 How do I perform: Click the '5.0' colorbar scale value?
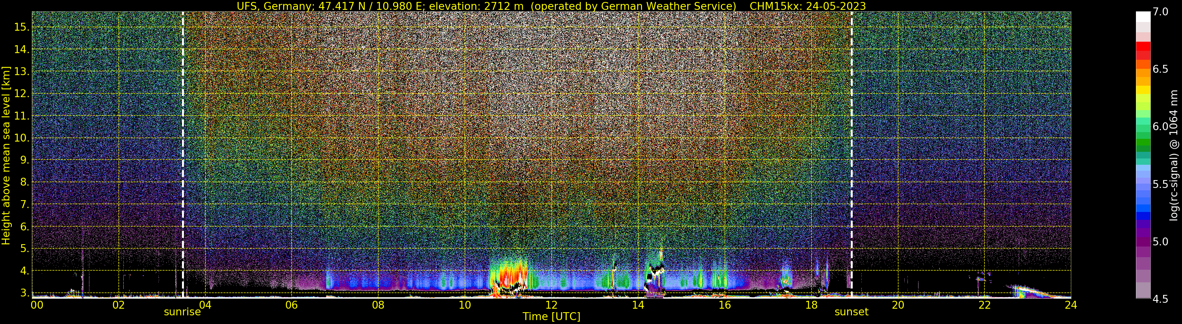(1160, 241)
